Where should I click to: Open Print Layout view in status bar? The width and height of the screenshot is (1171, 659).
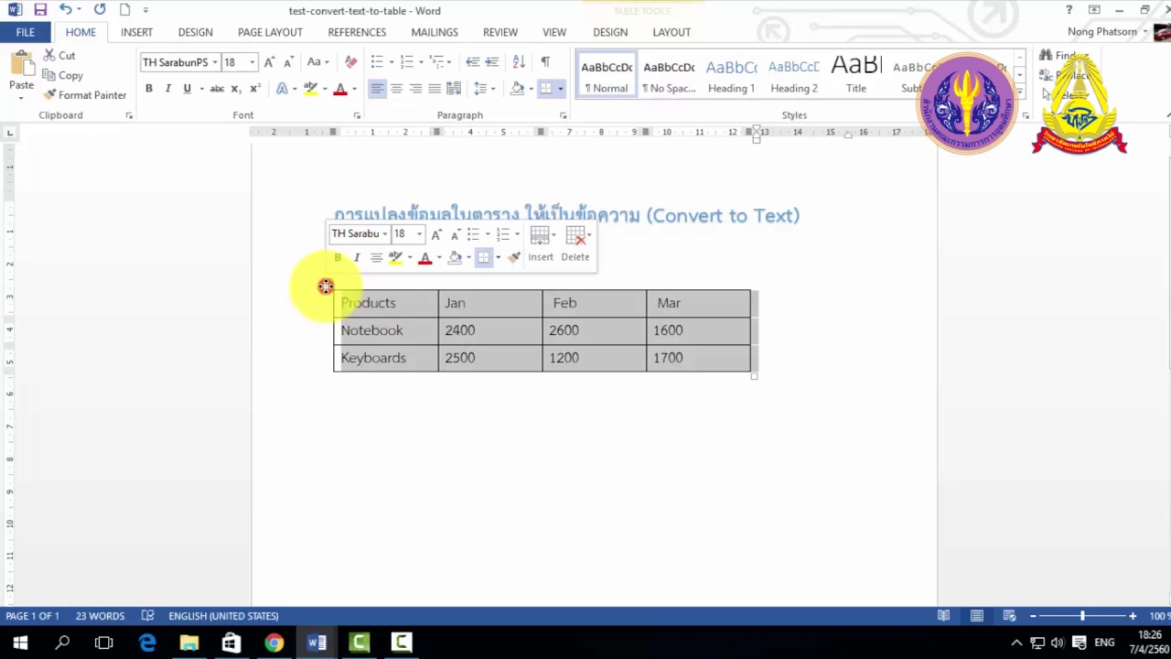tap(977, 616)
